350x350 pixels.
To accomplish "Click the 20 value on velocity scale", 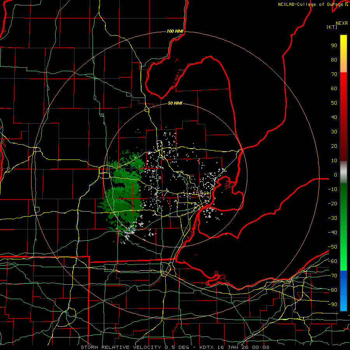I will click(x=334, y=146).
